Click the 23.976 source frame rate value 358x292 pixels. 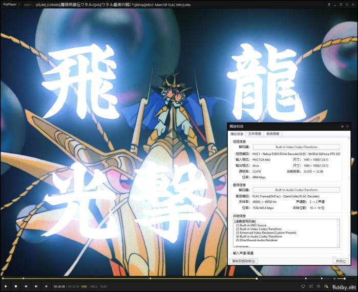coord(257,172)
